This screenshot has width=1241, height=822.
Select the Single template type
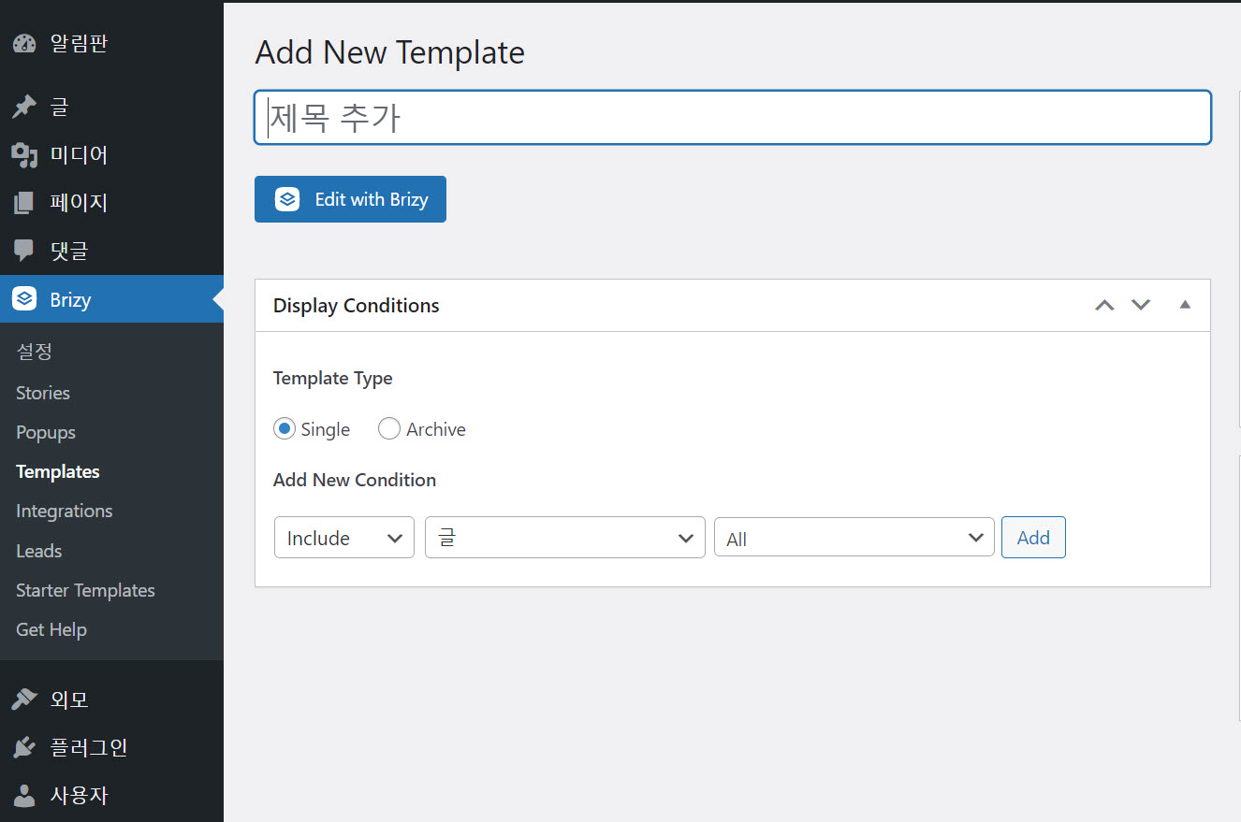(285, 429)
